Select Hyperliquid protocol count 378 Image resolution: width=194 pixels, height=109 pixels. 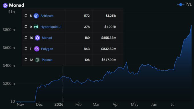pos(87,27)
